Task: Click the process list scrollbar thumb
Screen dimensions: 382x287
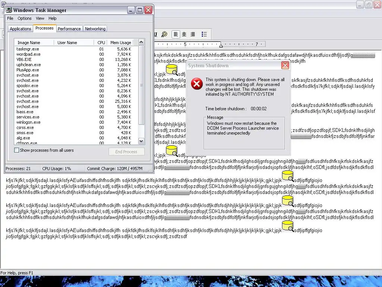Action: pyautogui.click(x=141, y=85)
